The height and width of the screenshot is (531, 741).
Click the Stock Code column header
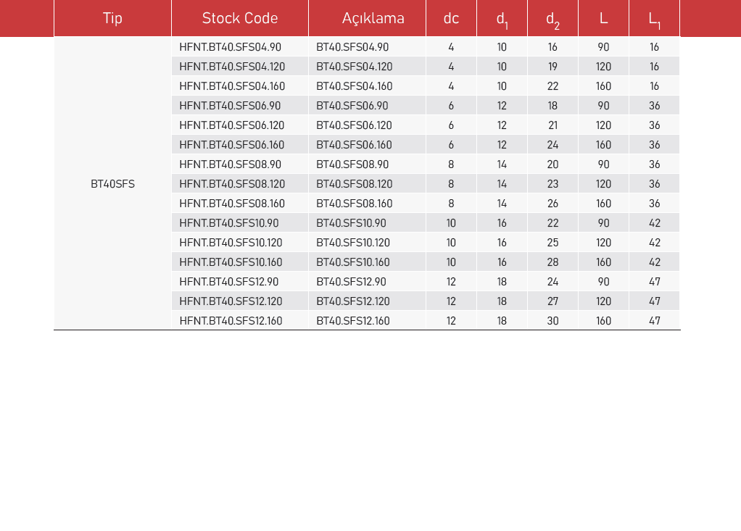point(239,19)
